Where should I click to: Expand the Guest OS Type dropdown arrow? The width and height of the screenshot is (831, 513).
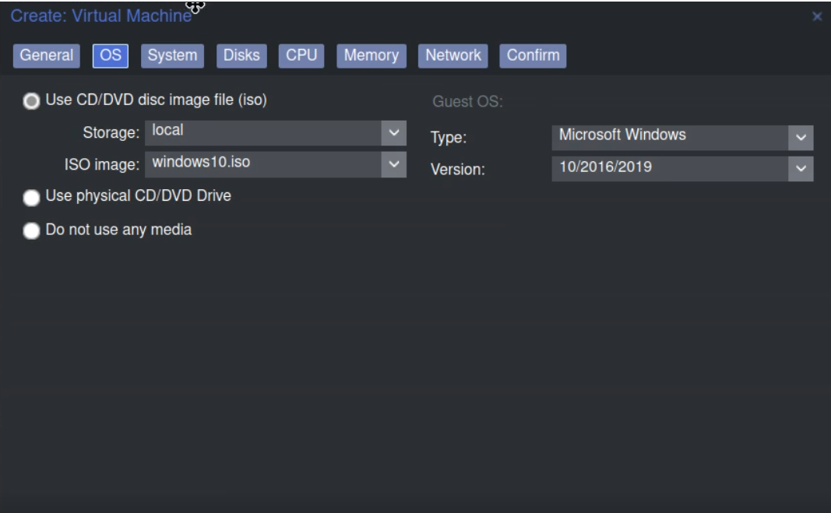[801, 138]
